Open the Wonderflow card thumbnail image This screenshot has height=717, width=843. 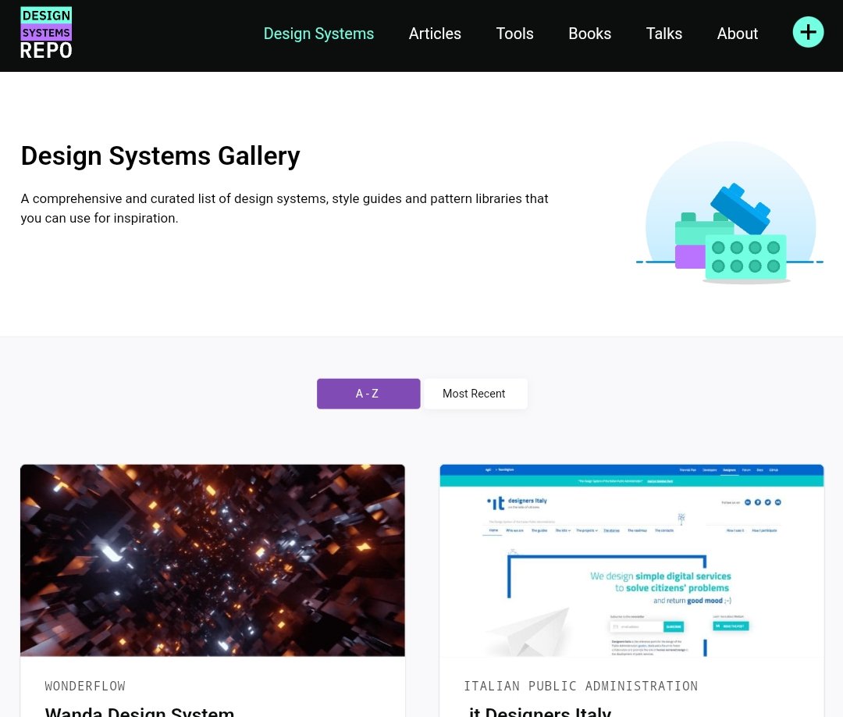click(x=212, y=560)
